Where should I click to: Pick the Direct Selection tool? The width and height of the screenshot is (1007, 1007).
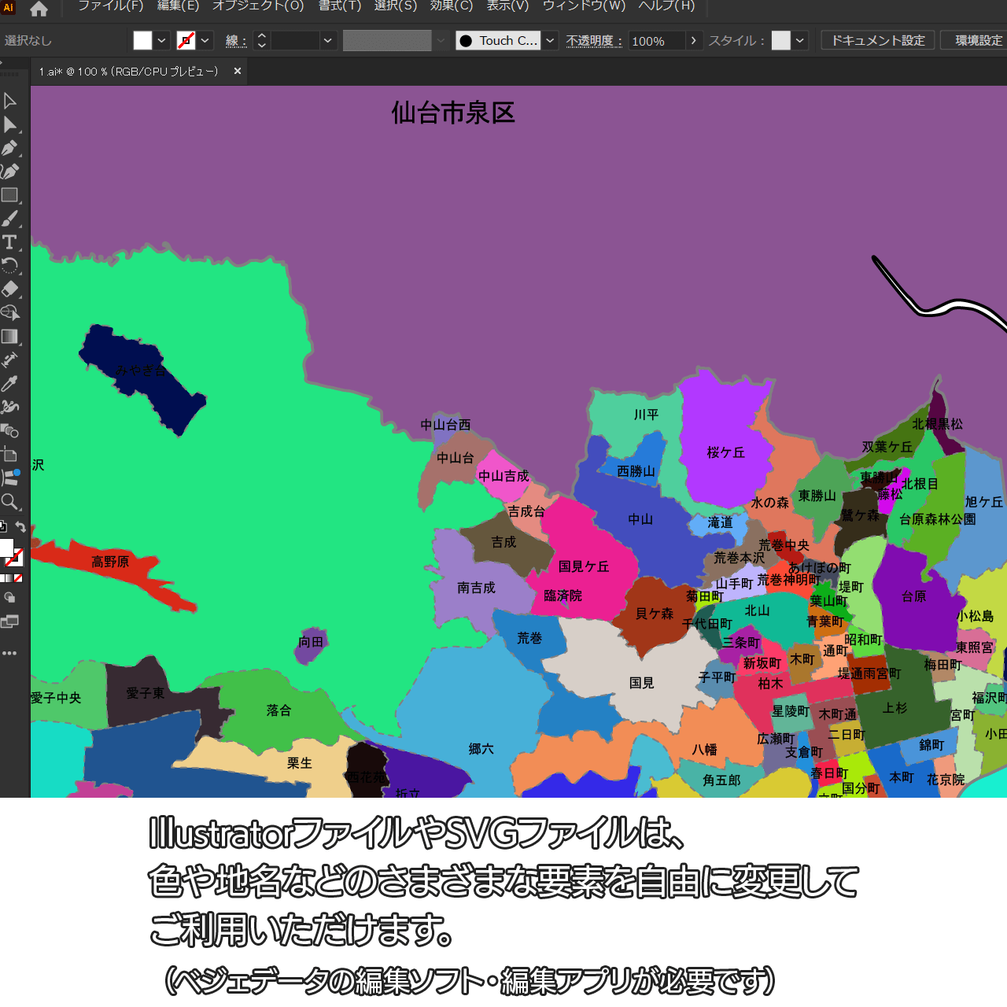[x=10, y=124]
